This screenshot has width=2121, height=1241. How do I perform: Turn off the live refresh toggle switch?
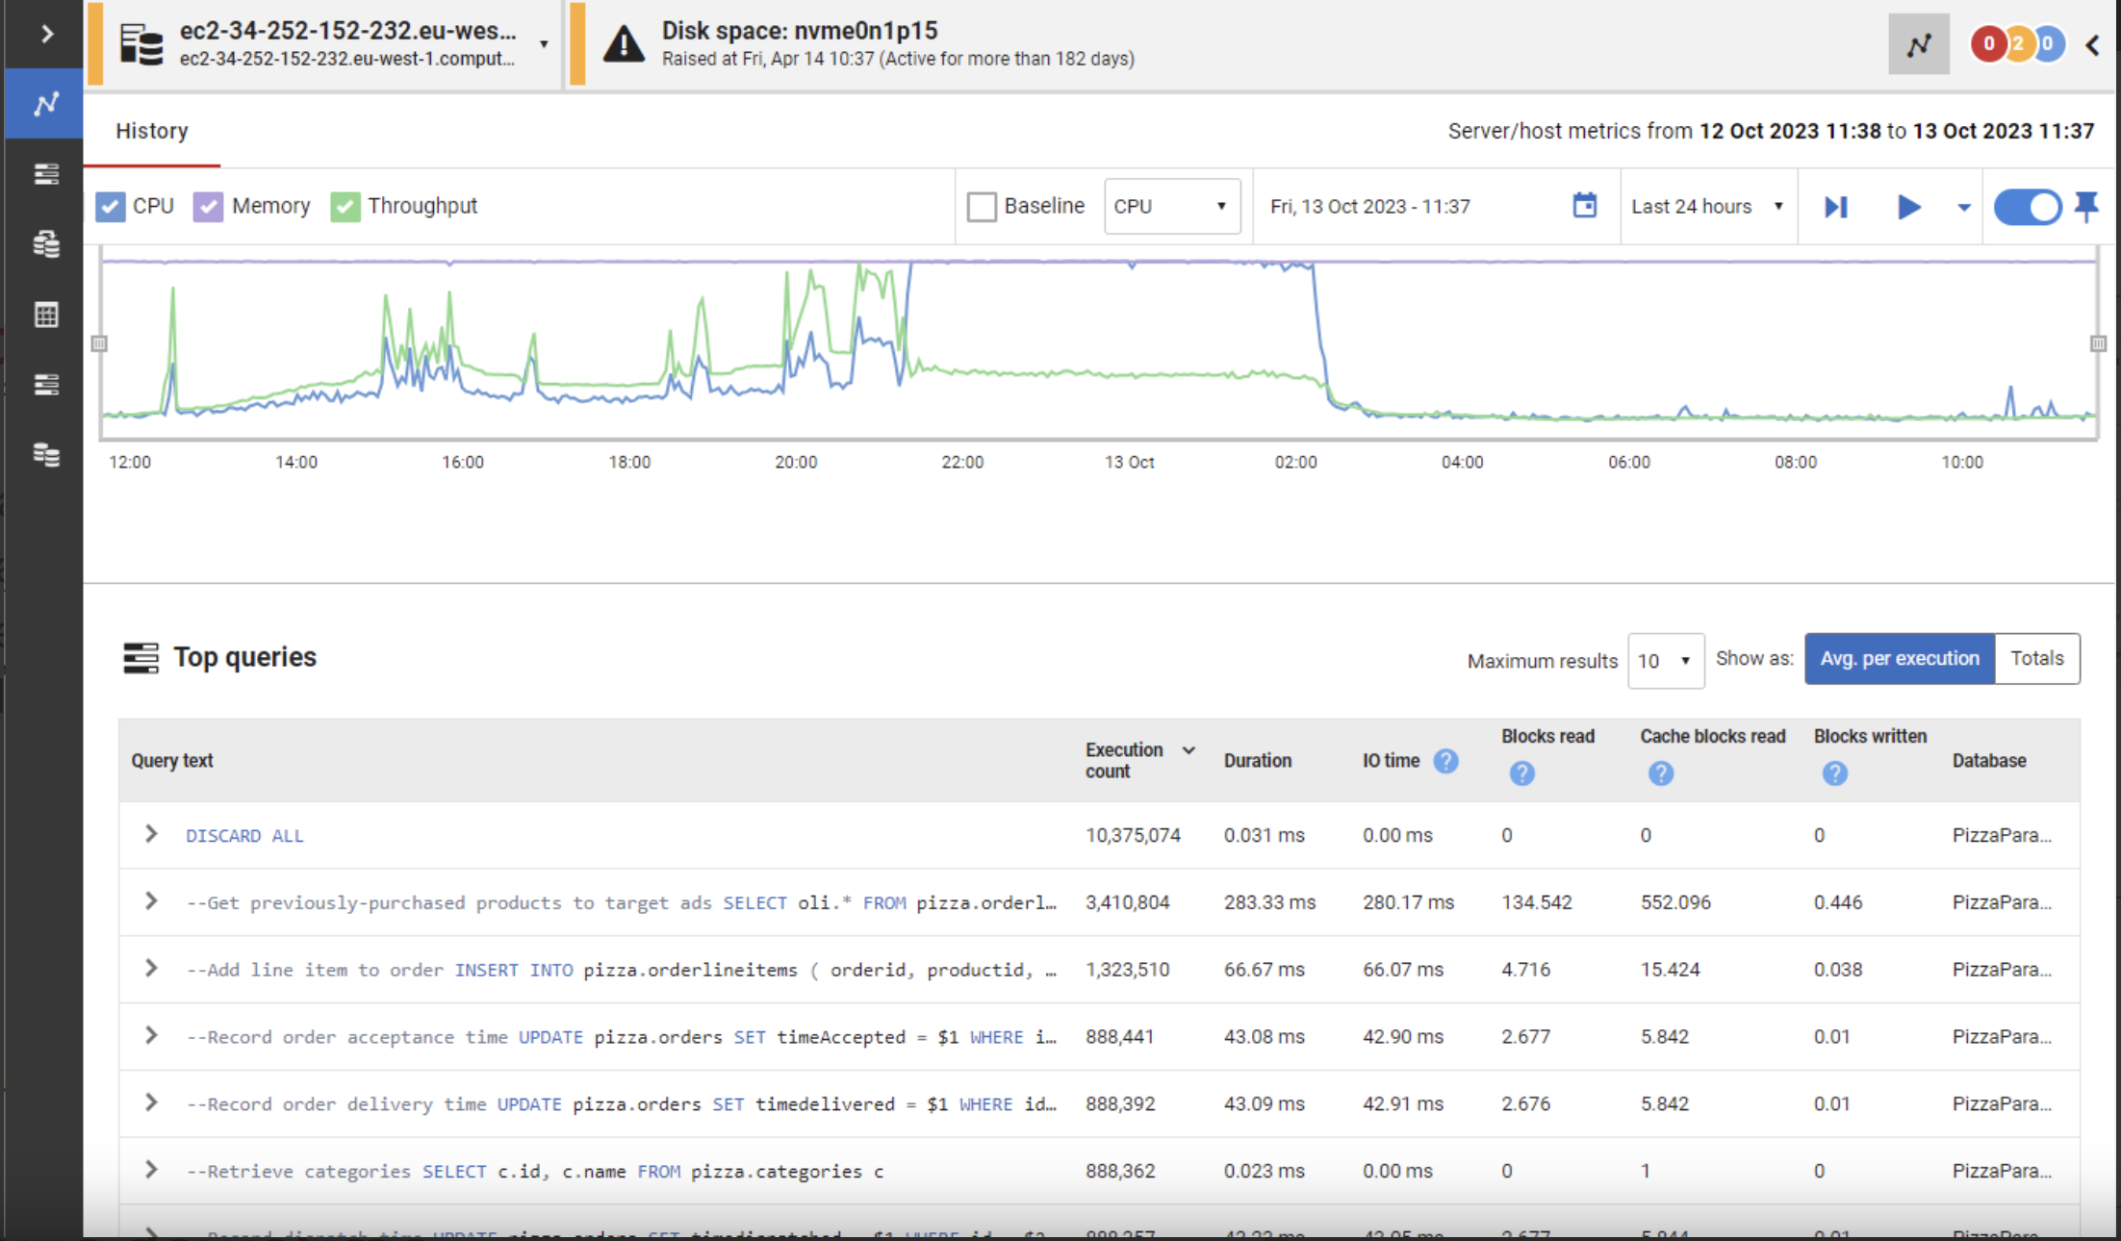pos(2029,207)
